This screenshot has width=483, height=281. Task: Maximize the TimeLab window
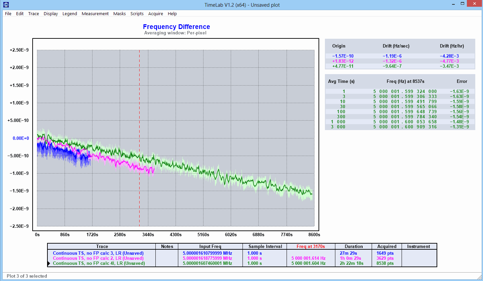462,4
